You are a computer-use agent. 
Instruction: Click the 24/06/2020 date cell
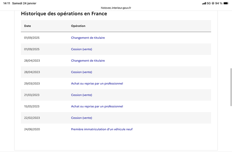[32, 129]
